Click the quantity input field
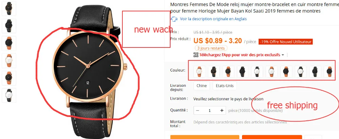 coord(210,111)
